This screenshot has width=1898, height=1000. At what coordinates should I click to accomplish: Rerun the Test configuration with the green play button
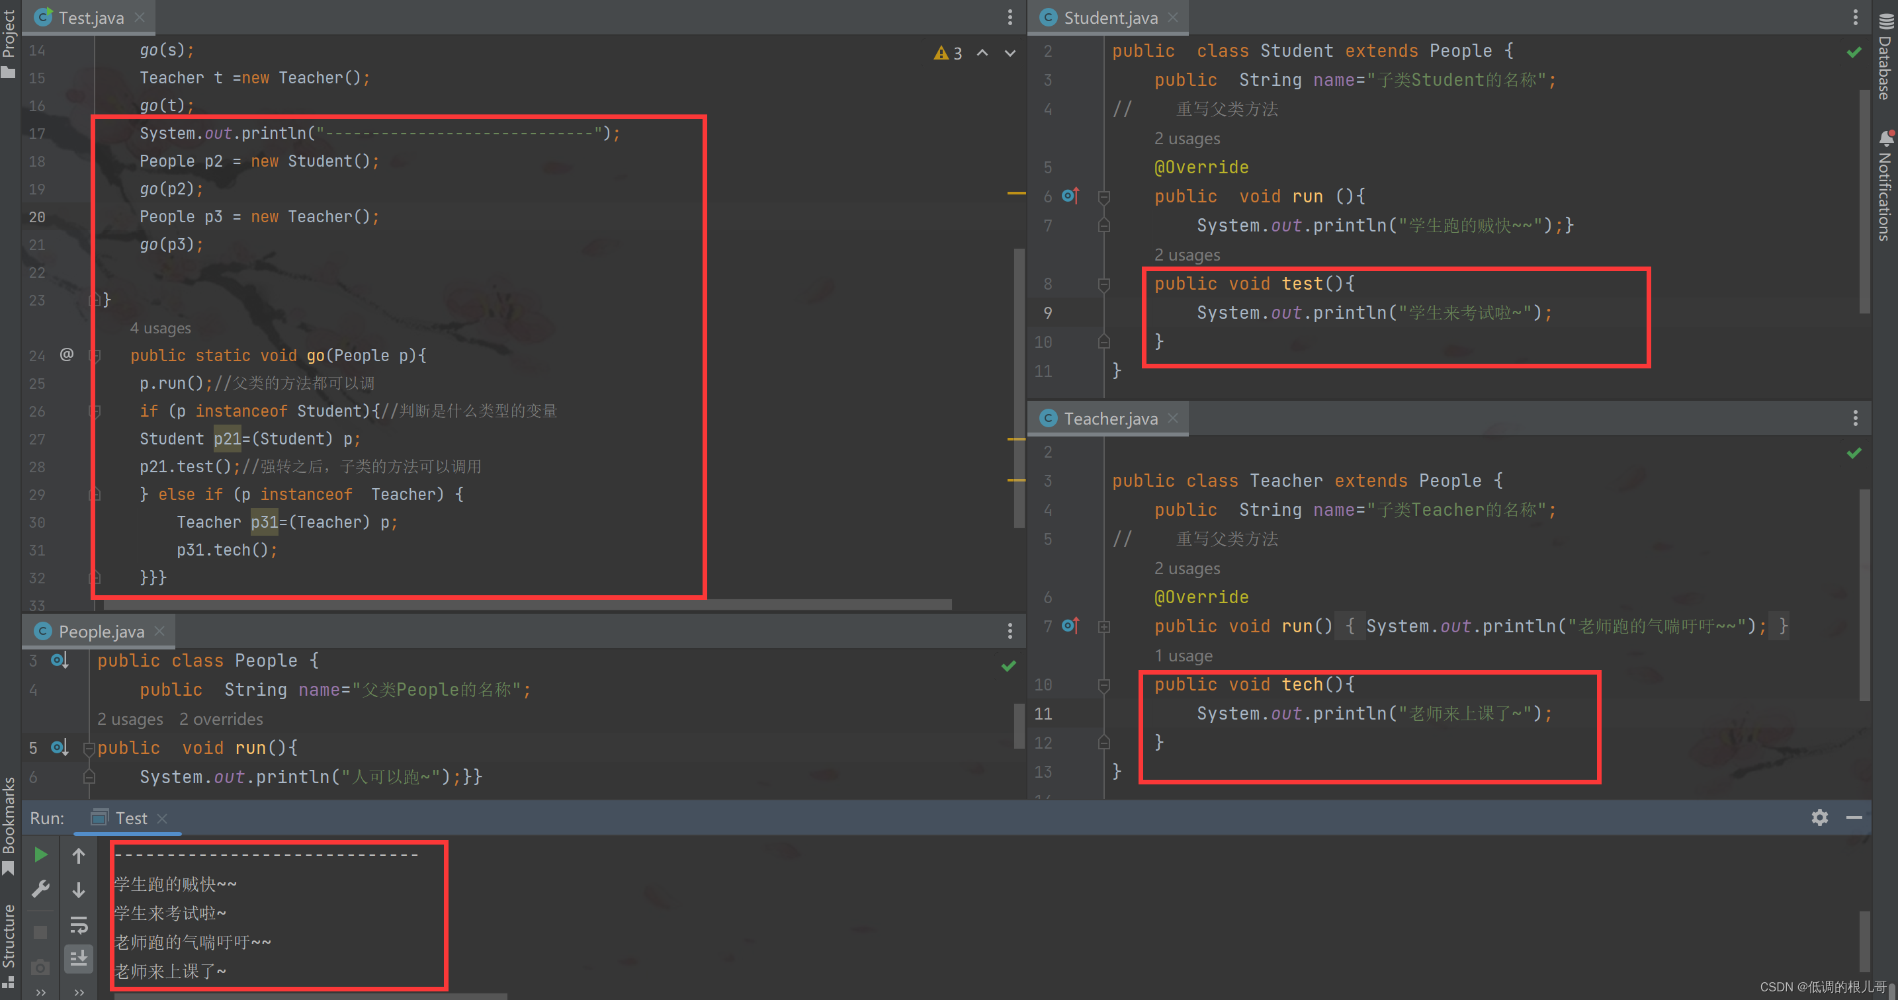[x=40, y=855]
